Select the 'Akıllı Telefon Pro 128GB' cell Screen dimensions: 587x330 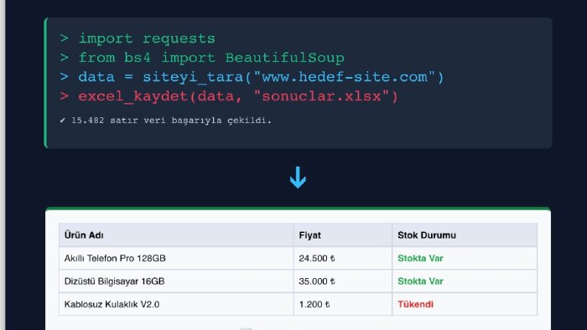176,258
